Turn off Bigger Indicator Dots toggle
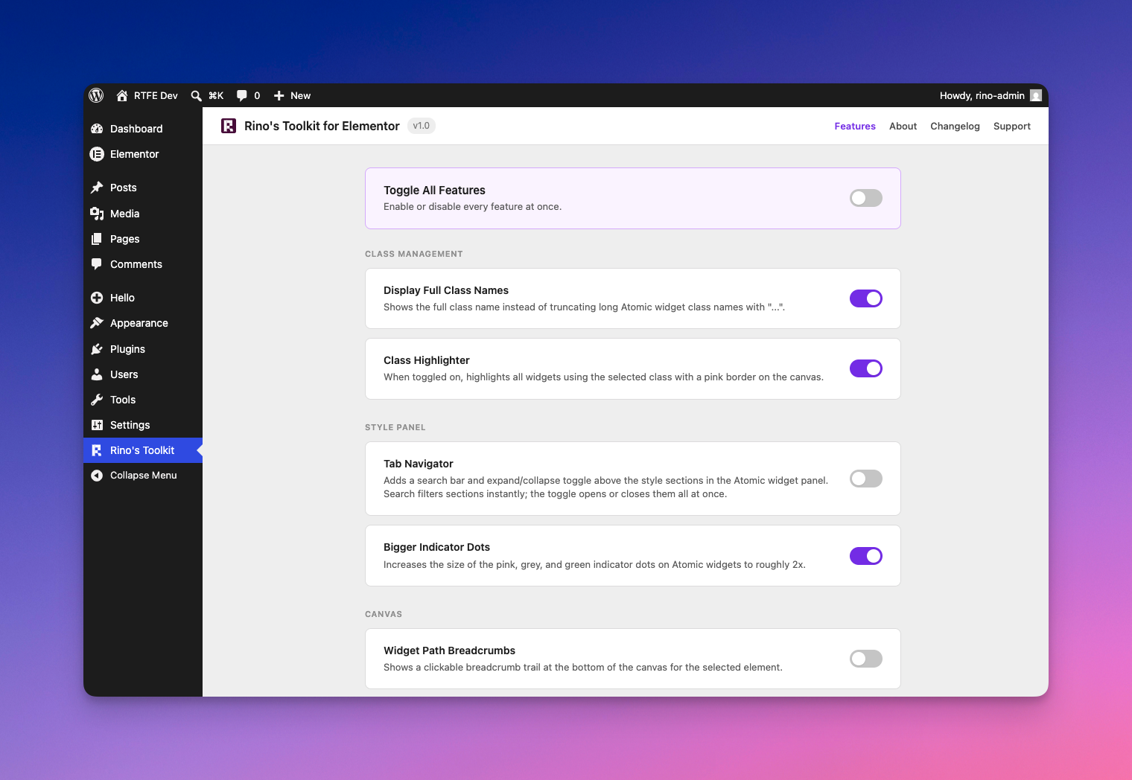 point(866,556)
